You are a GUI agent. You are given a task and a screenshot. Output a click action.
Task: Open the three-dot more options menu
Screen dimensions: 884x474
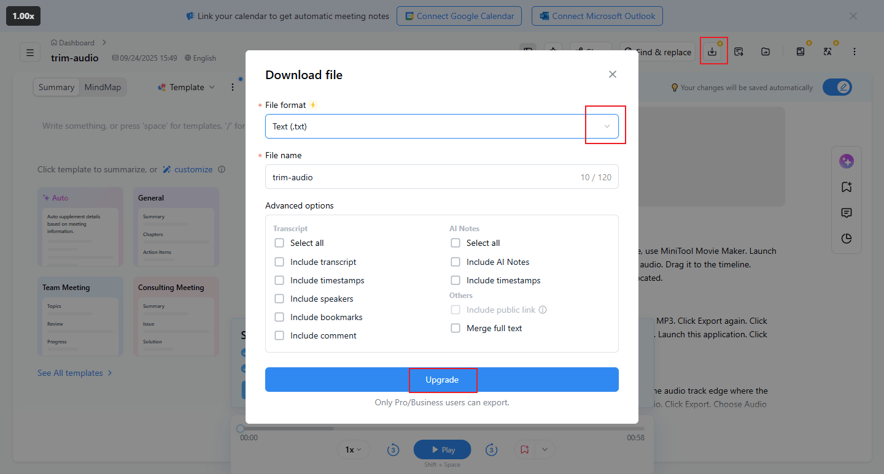[x=854, y=52]
